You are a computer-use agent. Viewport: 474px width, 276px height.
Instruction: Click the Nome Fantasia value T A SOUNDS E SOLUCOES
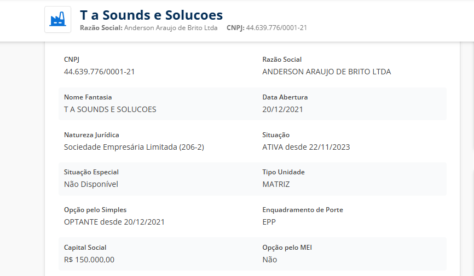coord(110,109)
